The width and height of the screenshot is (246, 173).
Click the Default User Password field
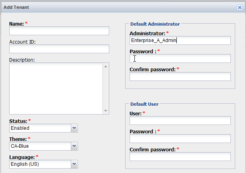click(180, 139)
